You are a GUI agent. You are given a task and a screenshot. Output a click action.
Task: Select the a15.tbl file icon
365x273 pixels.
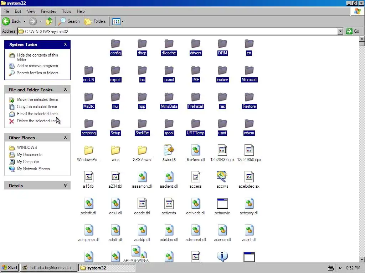pyautogui.click(x=89, y=177)
